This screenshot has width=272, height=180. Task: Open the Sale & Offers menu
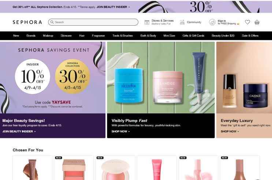[250, 35]
